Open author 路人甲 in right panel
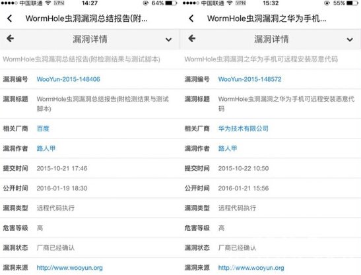 tap(228, 148)
